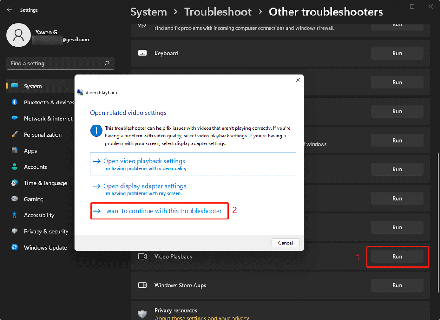Run the Video Playback troubleshooter
This screenshot has width=440, height=320.
coord(397,256)
